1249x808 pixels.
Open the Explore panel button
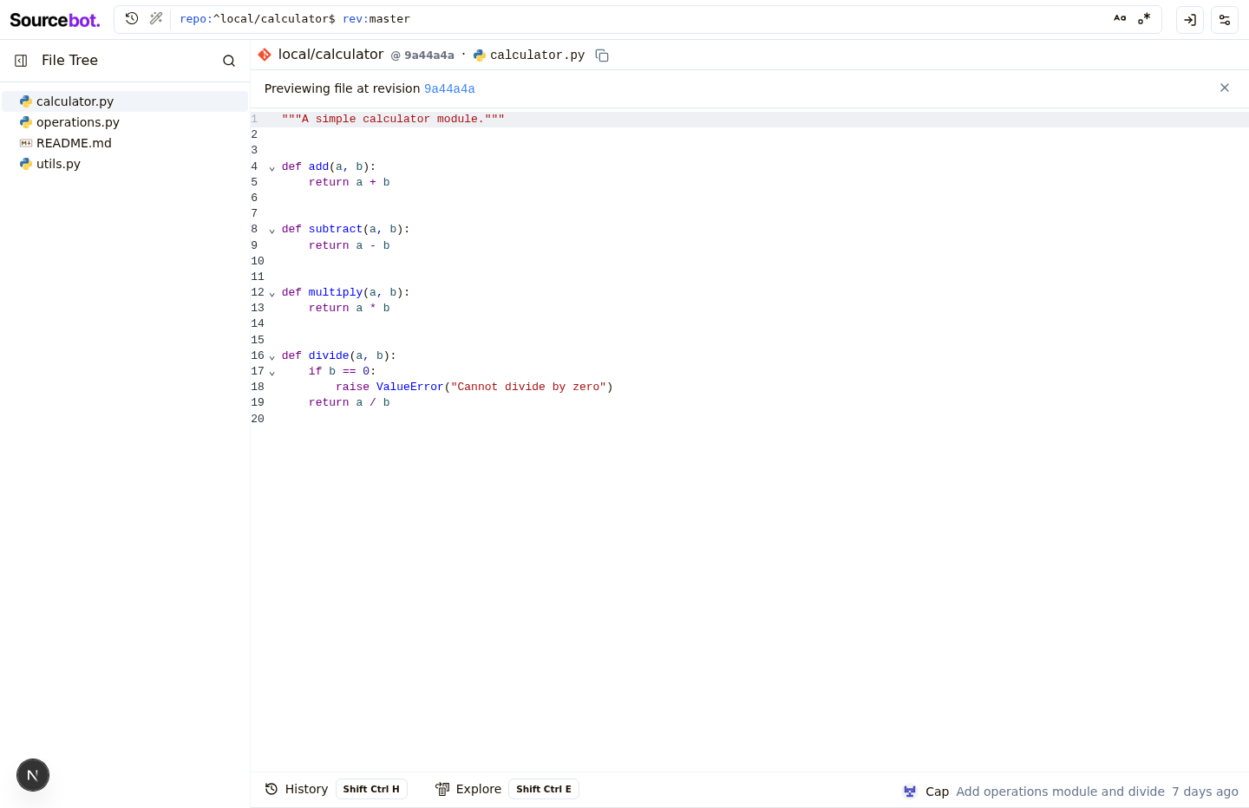point(507,789)
